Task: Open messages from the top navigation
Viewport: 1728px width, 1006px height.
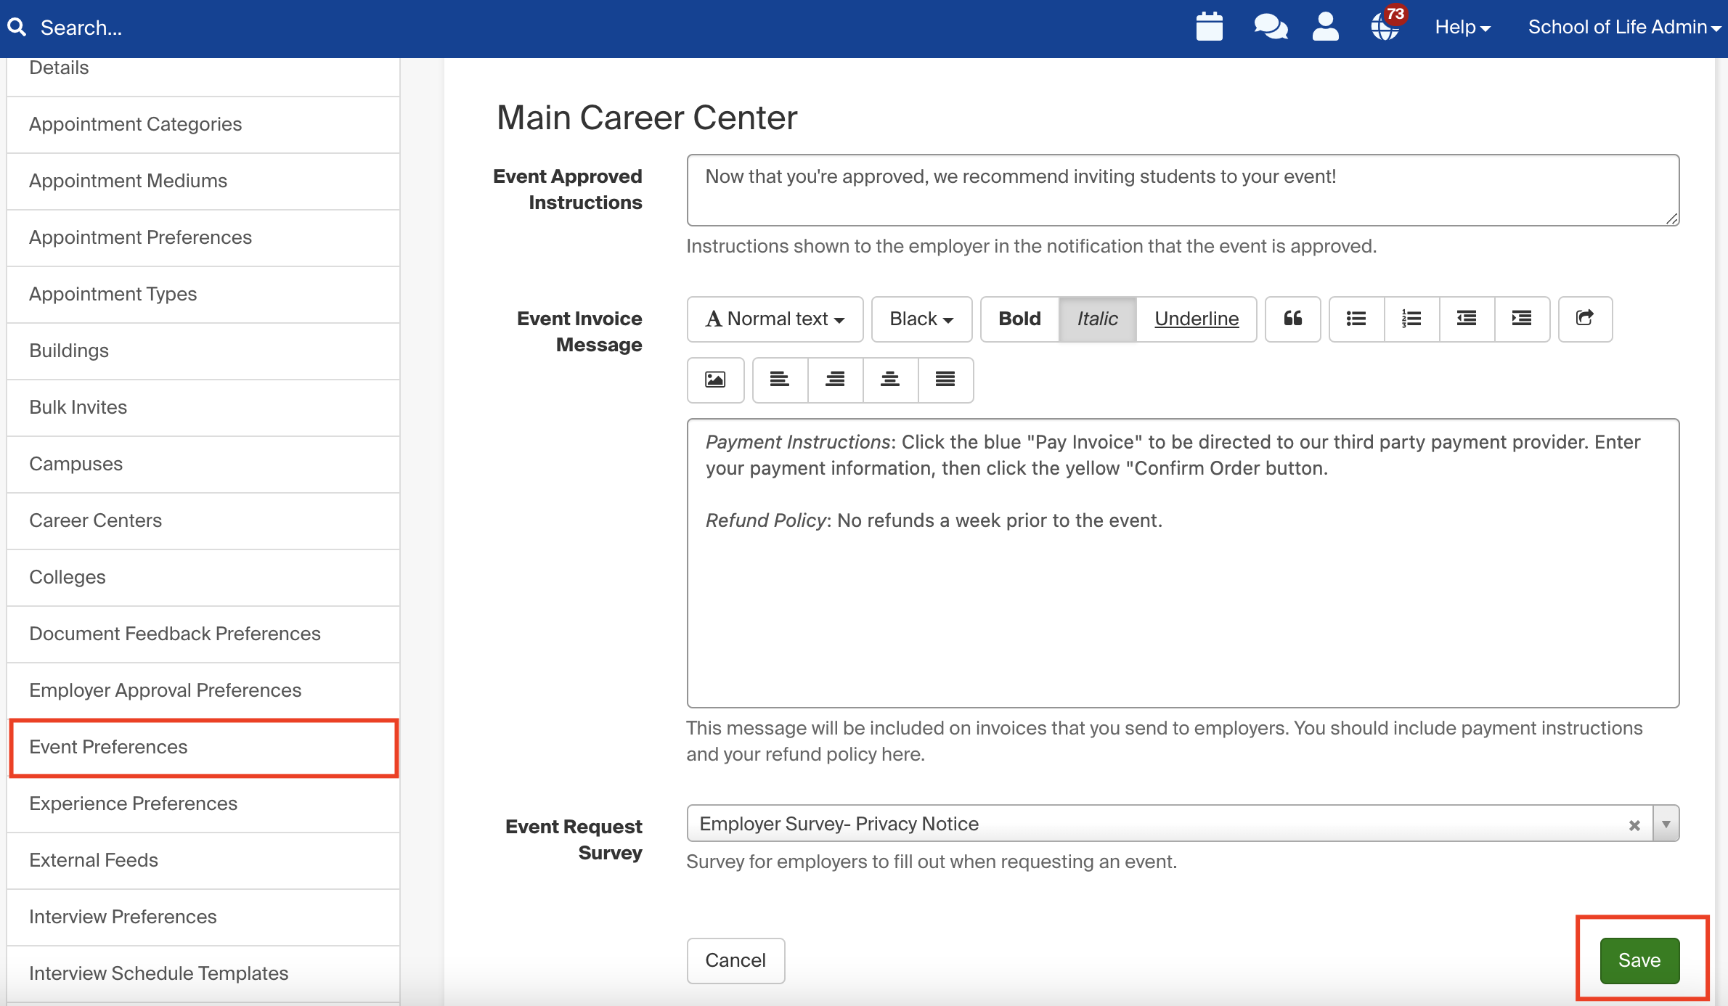Action: pos(1269,27)
